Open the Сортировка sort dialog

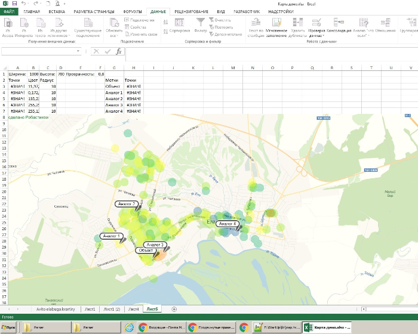[x=180, y=26]
